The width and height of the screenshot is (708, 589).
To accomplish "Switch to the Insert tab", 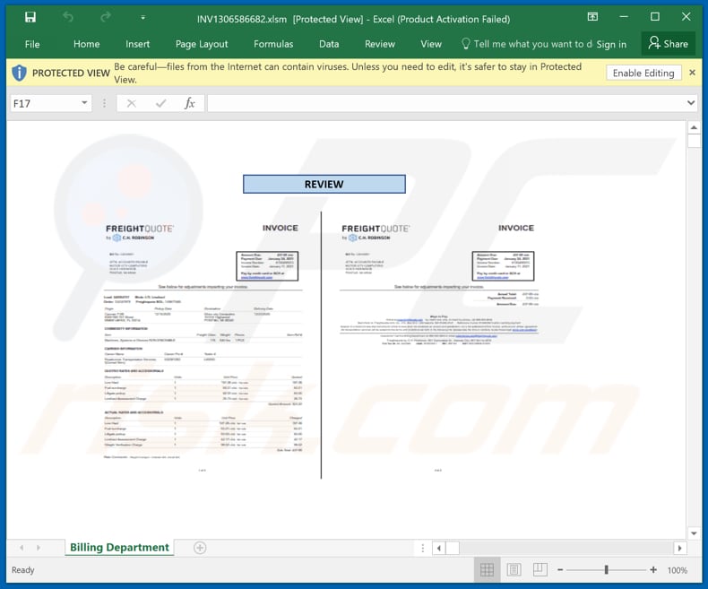I will (137, 44).
